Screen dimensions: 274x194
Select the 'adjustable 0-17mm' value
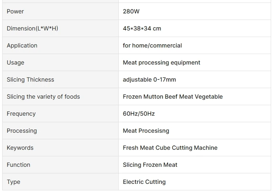tap(149, 79)
